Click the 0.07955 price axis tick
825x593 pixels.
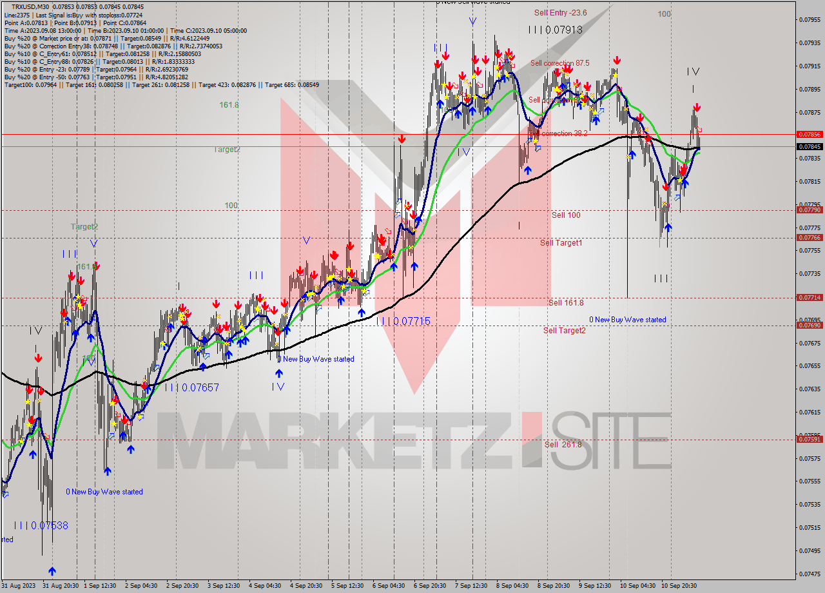(x=810, y=19)
